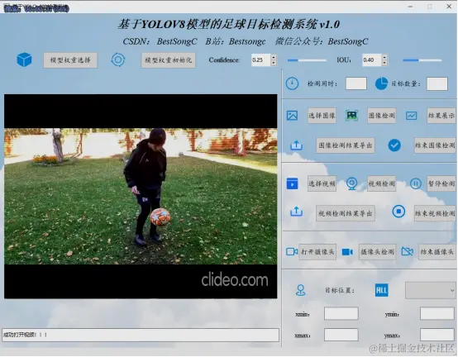458x357 pixels.
Task: Click the stop circle icon
Action: click(x=398, y=212)
